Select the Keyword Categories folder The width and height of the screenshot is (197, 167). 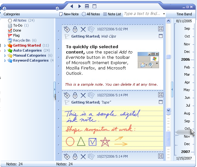coord(31,60)
